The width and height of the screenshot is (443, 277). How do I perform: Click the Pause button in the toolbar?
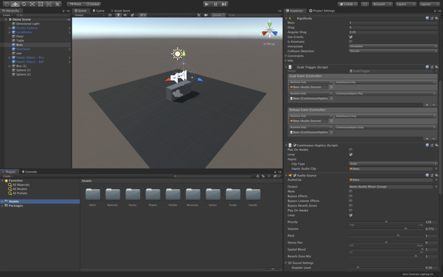pyautogui.click(x=215, y=4)
